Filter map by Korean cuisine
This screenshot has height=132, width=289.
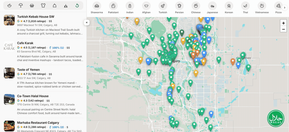pyautogui.click(x=229, y=8)
